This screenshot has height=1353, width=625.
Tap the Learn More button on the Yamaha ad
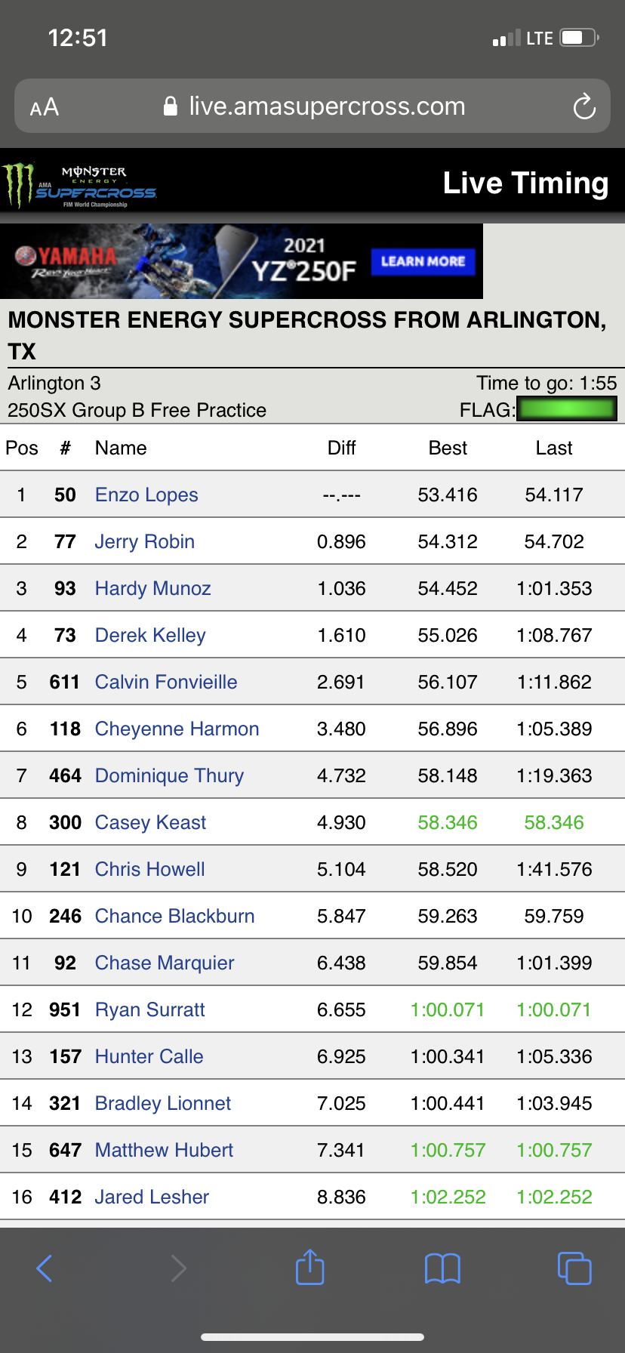[423, 261]
